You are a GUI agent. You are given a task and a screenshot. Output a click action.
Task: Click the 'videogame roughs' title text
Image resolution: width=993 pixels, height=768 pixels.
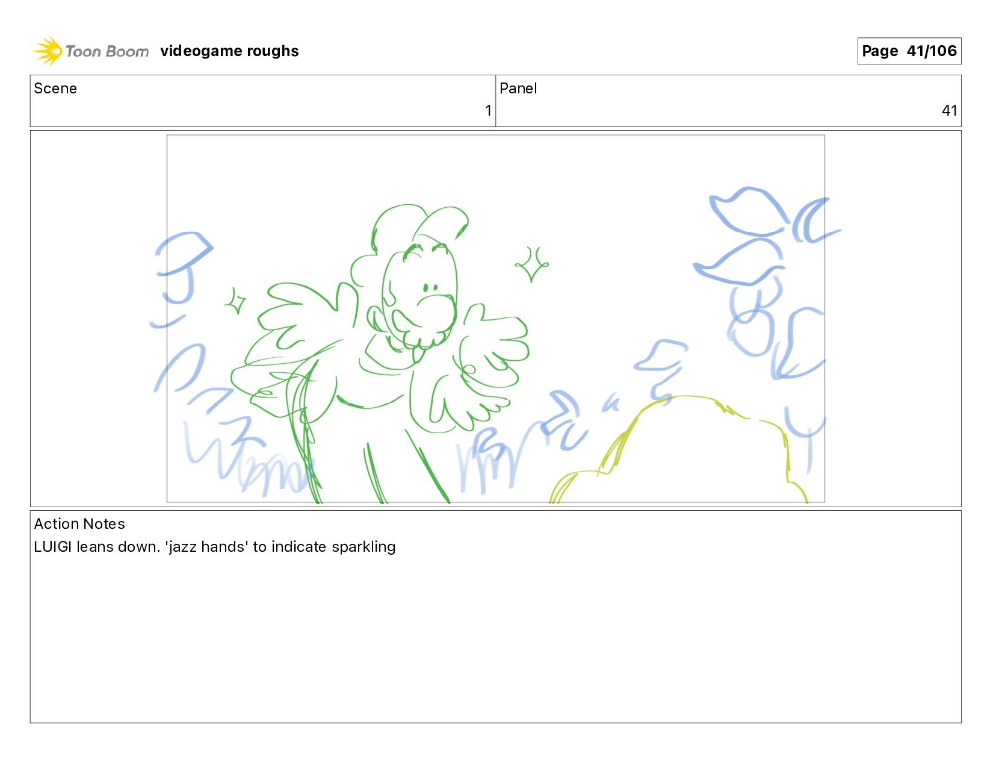click(229, 51)
